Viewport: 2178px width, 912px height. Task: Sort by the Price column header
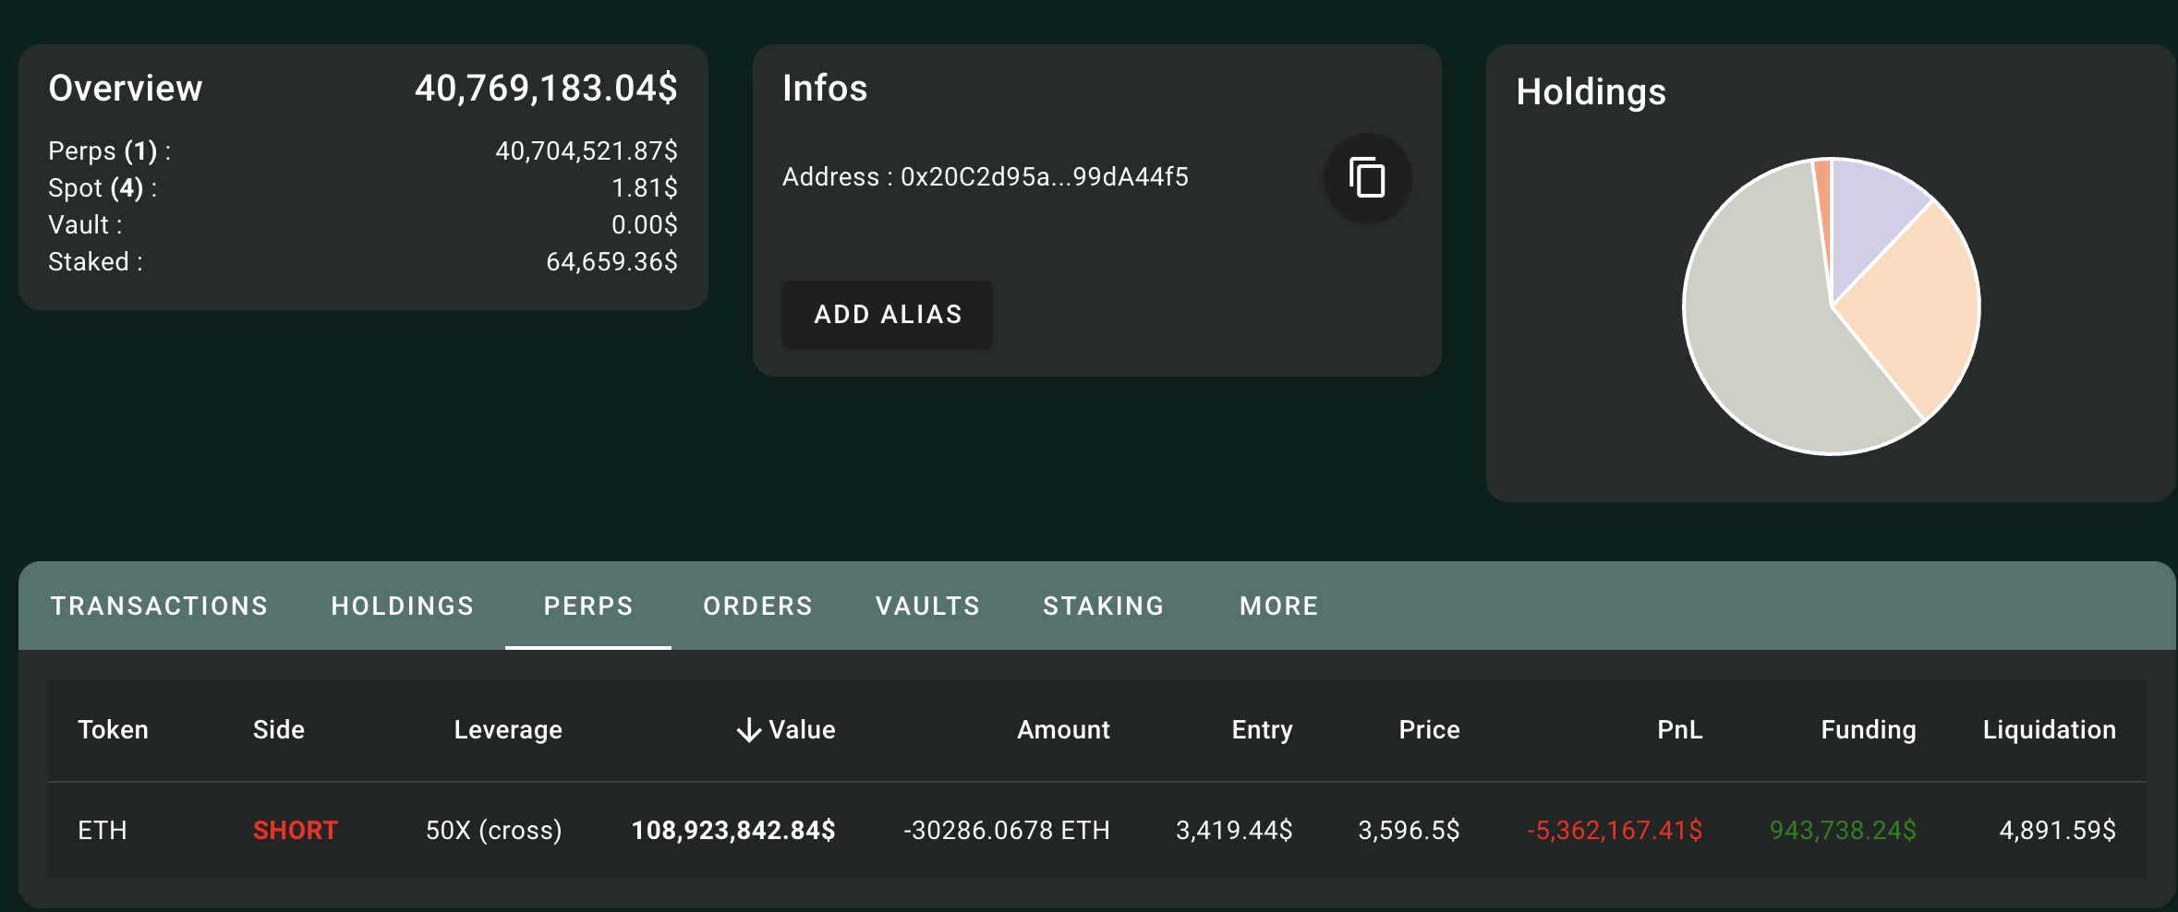tap(1429, 730)
